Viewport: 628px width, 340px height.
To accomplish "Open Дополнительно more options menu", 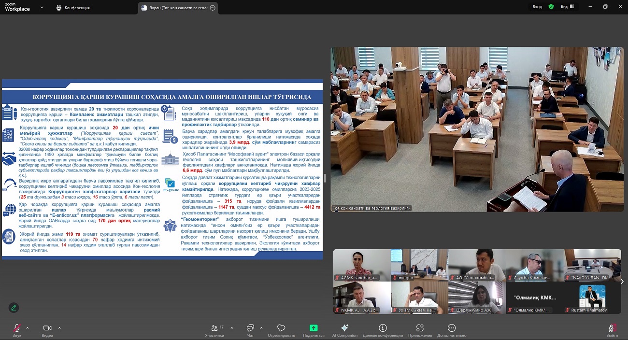I will point(452,329).
